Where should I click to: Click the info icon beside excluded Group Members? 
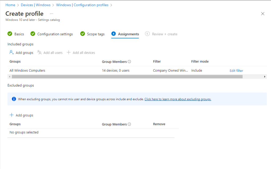tap(129, 124)
